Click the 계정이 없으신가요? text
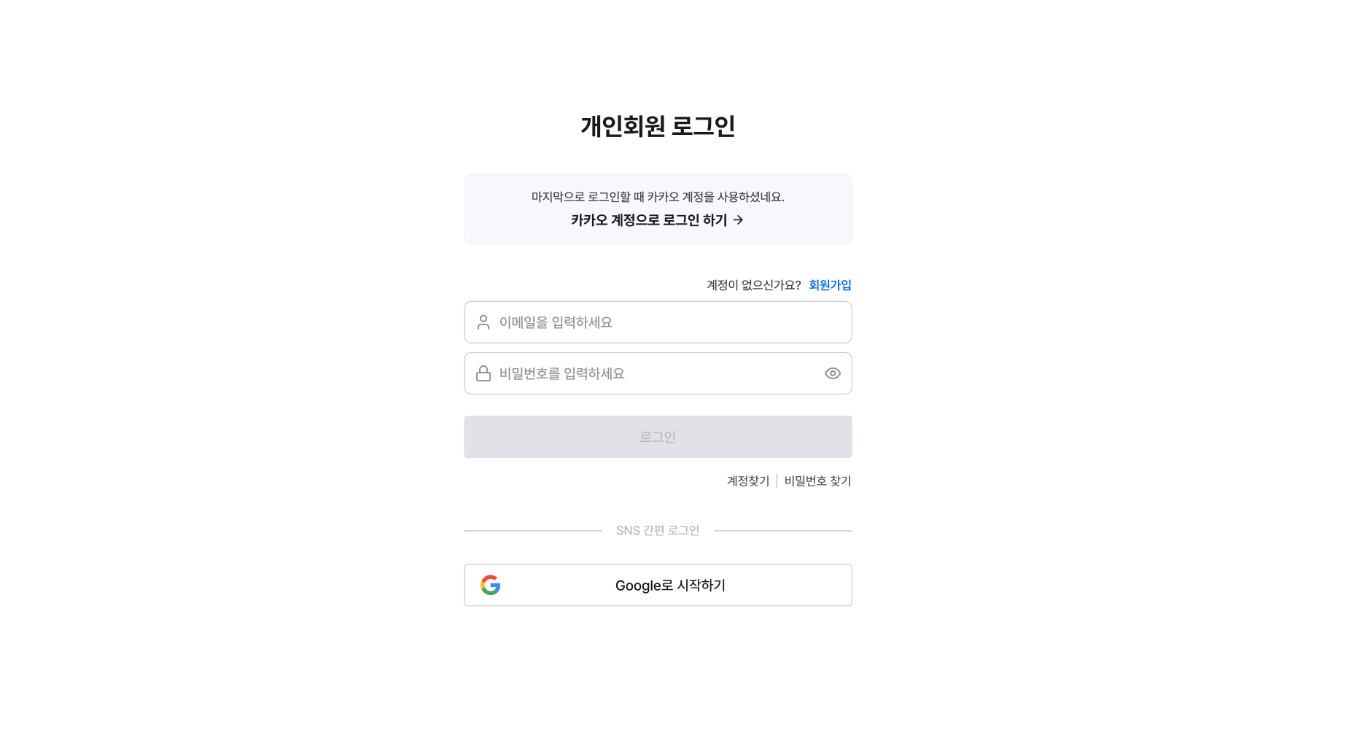 click(x=754, y=285)
